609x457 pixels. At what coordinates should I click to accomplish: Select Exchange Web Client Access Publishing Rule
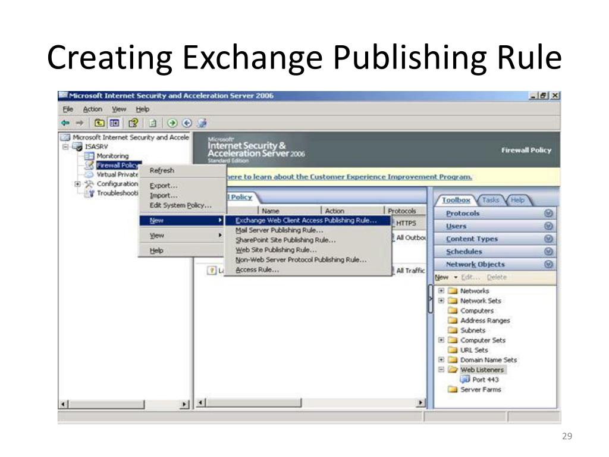tap(308, 220)
